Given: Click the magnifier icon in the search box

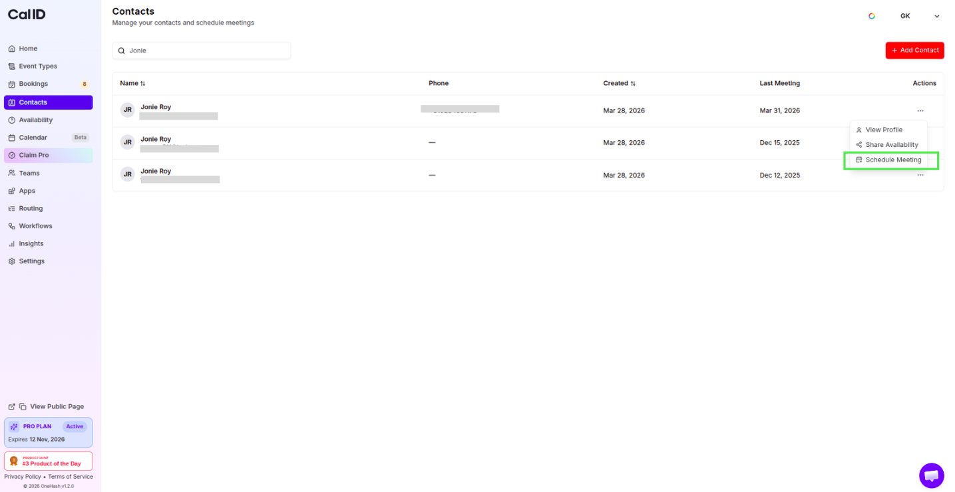Looking at the screenshot, I should (x=121, y=51).
